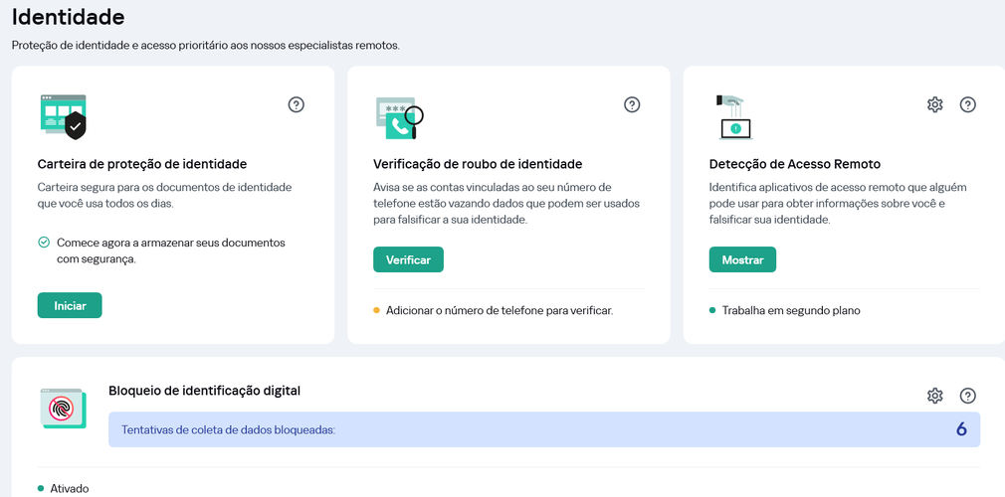1005x497 pixels.
Task: Click the Identidade page heading
Action: pos(69,17)
